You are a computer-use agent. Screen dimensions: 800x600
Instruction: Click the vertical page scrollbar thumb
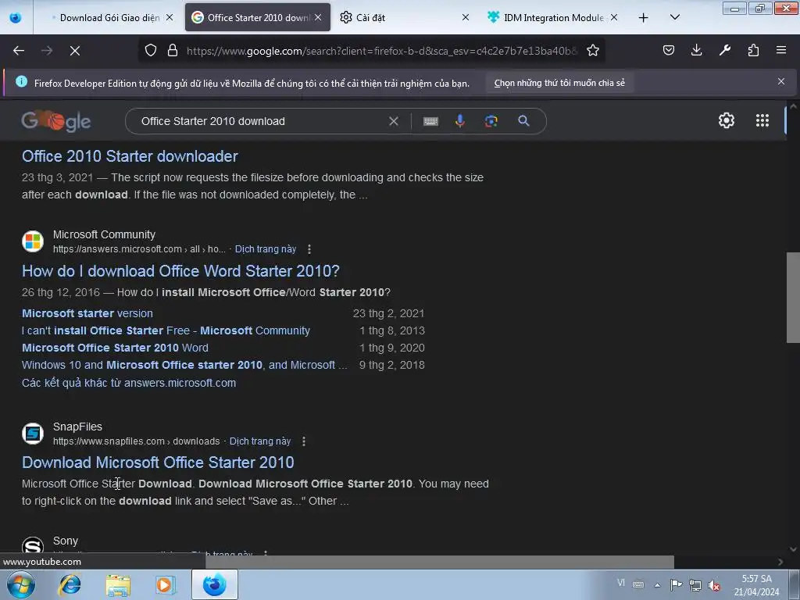click(x=793, y=298)
